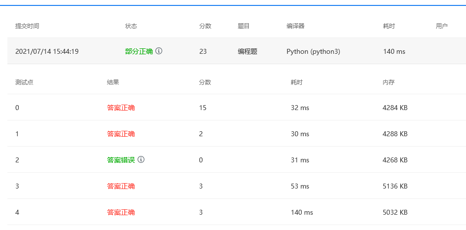The image size is (466, 230).
Task: Select score 15 of test point 0
Action: [x=203, y=108]
